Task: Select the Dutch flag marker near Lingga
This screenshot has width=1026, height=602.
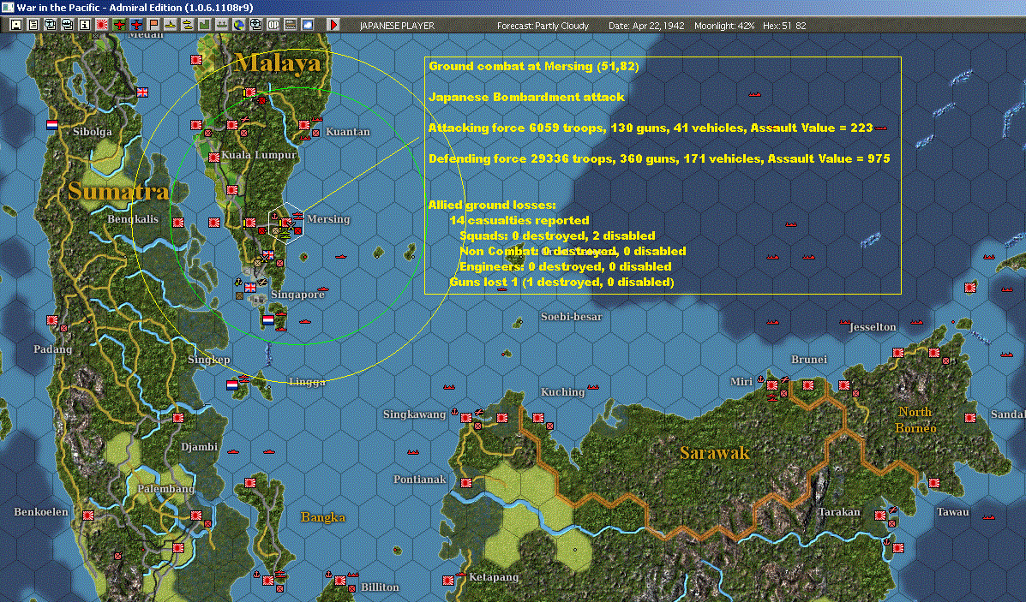Action: [232, 385]
